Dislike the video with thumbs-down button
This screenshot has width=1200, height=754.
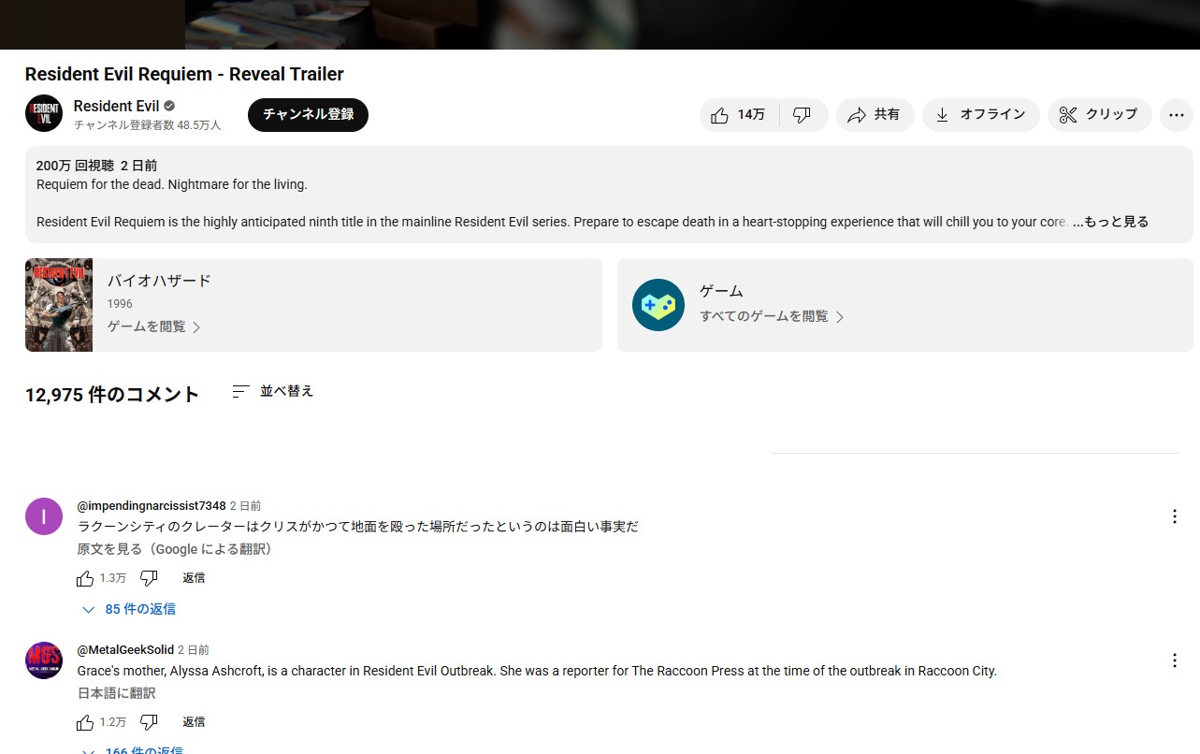pyautogui.click(x=802, y=115)
